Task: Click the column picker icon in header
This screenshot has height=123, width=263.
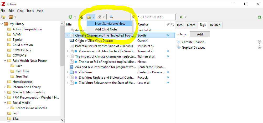Action: point(173,24)
